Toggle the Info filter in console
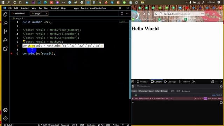 coord(157,91)
